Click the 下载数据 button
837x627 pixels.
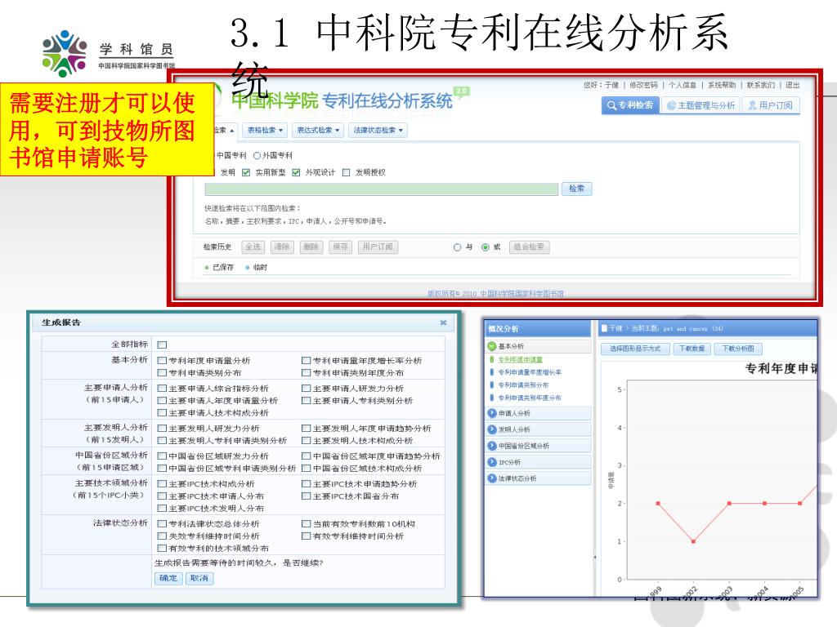[692, 349]
